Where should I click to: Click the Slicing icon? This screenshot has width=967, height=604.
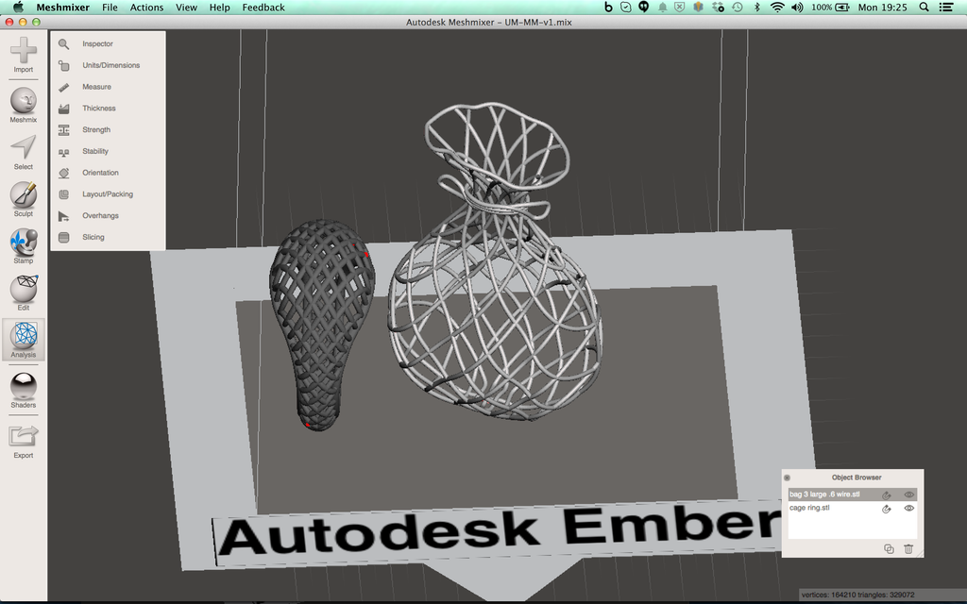pyautogui.click(x=63, y=237)
